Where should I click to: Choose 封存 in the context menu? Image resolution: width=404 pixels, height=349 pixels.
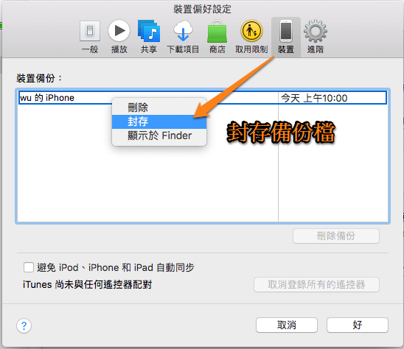(x=159, y=121)
